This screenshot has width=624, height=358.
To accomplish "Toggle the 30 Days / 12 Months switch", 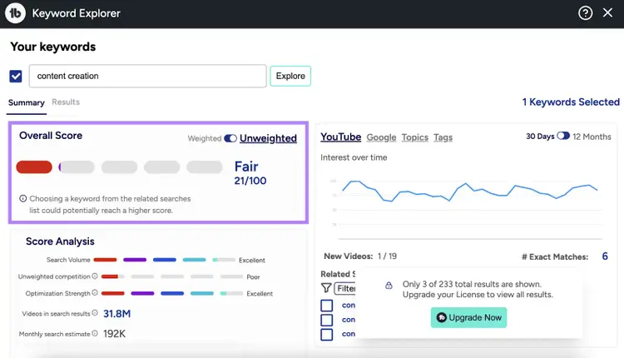I will click(x=563, y=136).
